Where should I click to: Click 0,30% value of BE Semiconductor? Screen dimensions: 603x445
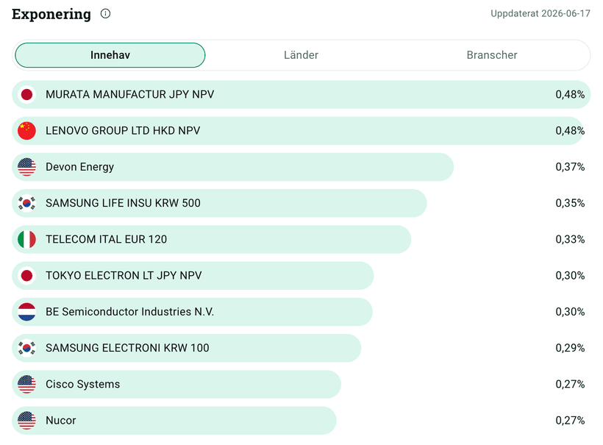pyautogui.click(x=570, y=312)
